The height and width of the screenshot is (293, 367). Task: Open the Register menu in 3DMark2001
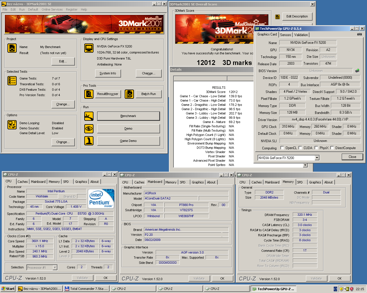pyautogui.click(x=72, y=9)
